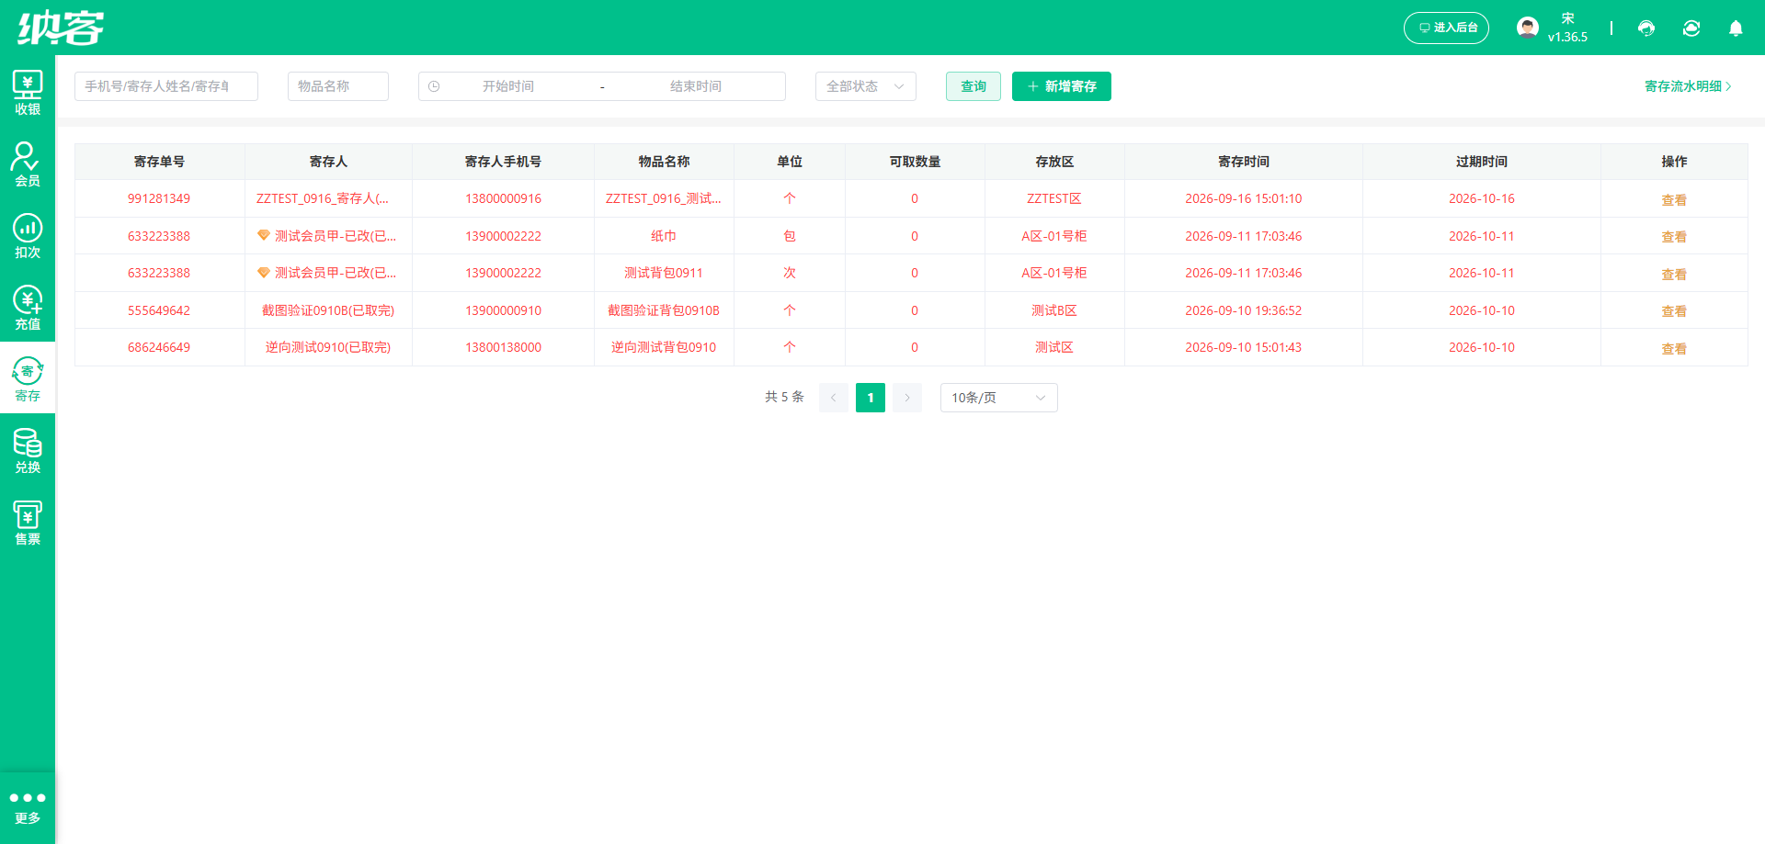The width and height of the screenshot is (1765, 844).
Task: Click the 结束时间 end date field
Action: 696,86
